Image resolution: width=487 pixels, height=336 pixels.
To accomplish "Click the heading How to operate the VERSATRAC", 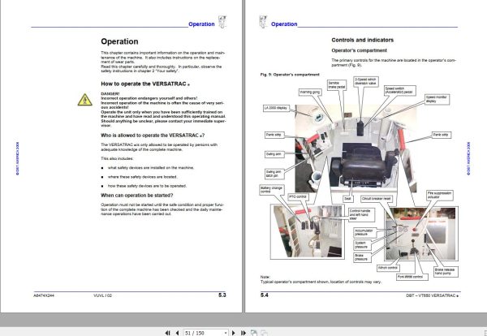I will coord(145,84).
